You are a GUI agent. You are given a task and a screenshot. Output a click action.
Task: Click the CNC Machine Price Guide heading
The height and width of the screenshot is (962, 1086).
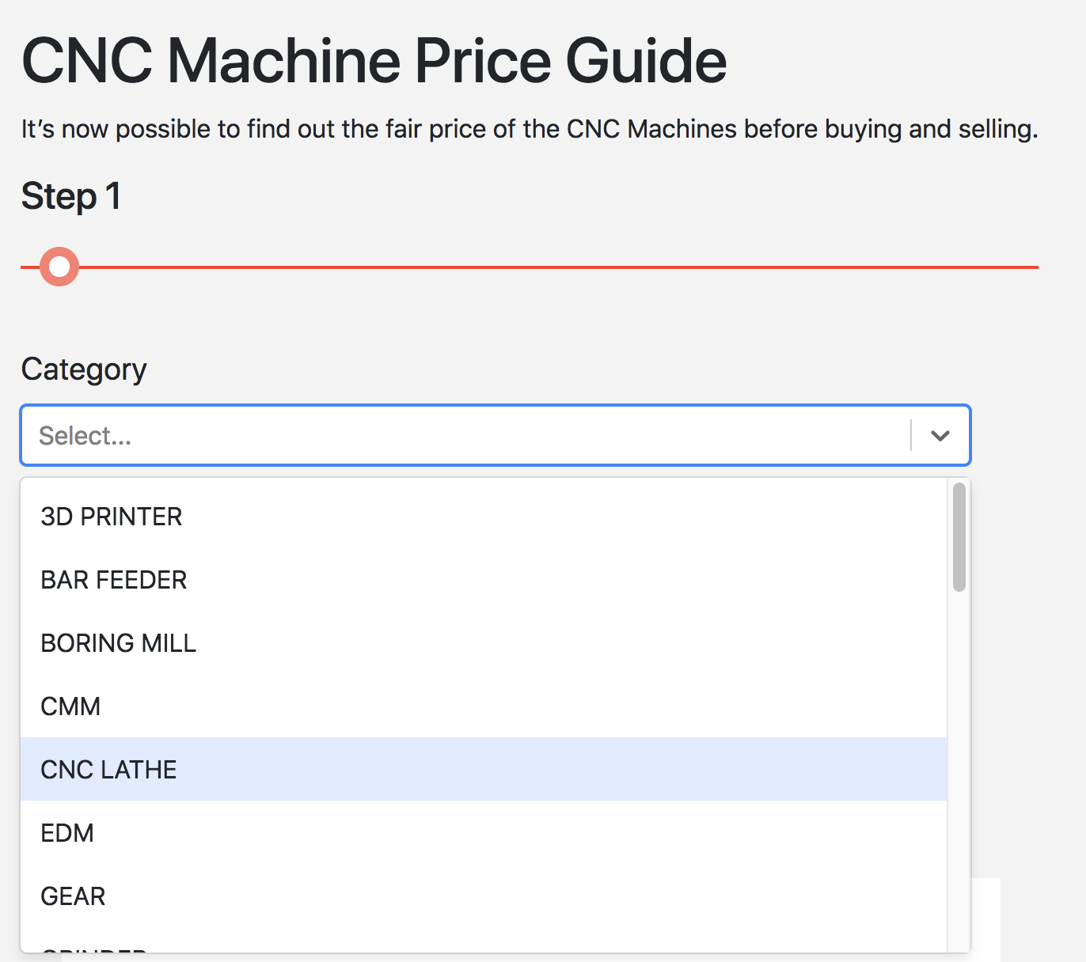(x=373, y=60)
